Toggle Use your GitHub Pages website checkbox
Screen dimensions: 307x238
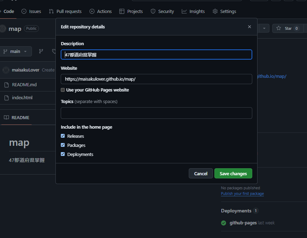pyautogui.click(x=63, y=90)
